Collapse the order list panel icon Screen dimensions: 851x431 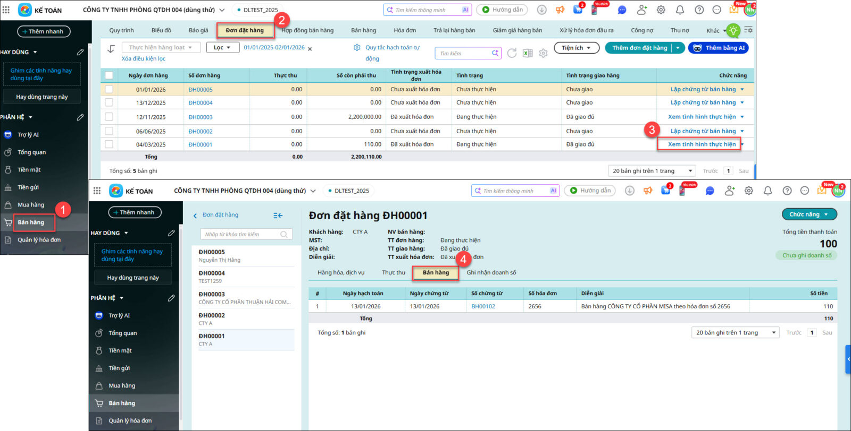click(278, 215)
